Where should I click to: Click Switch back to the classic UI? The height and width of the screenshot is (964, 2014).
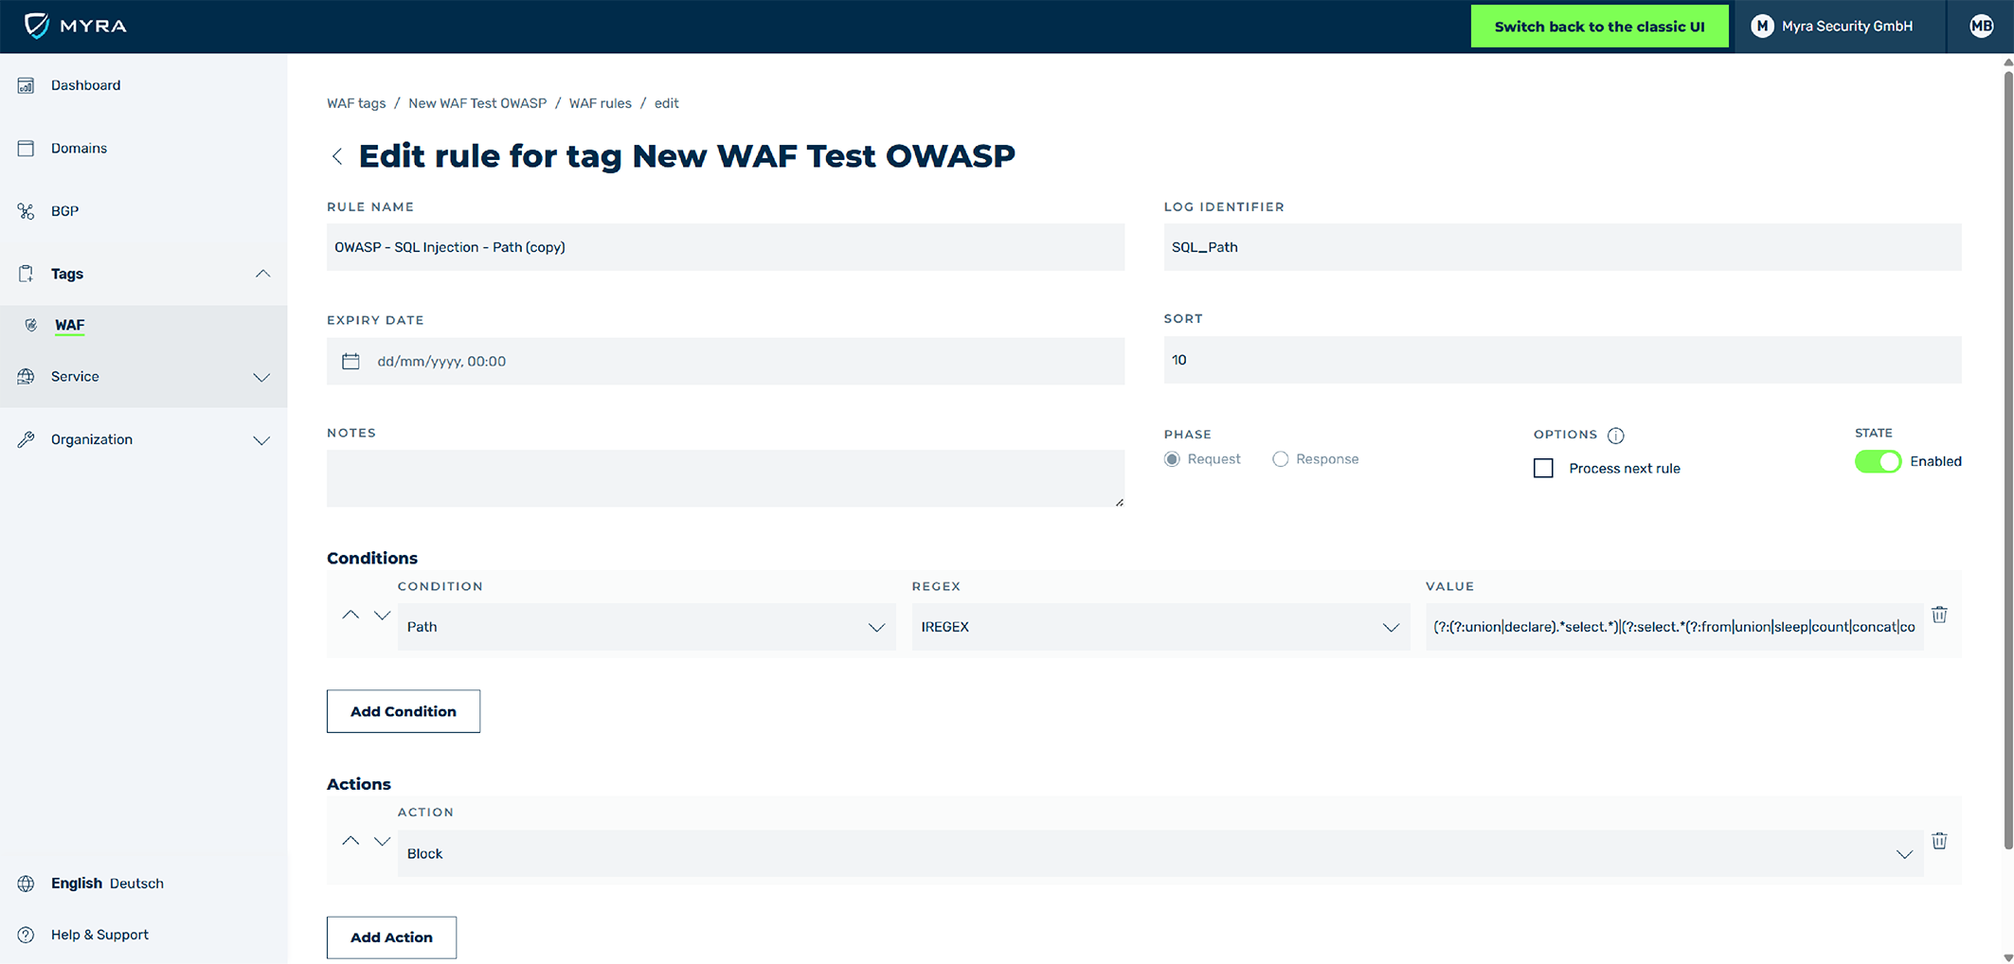coord(1599,27)
